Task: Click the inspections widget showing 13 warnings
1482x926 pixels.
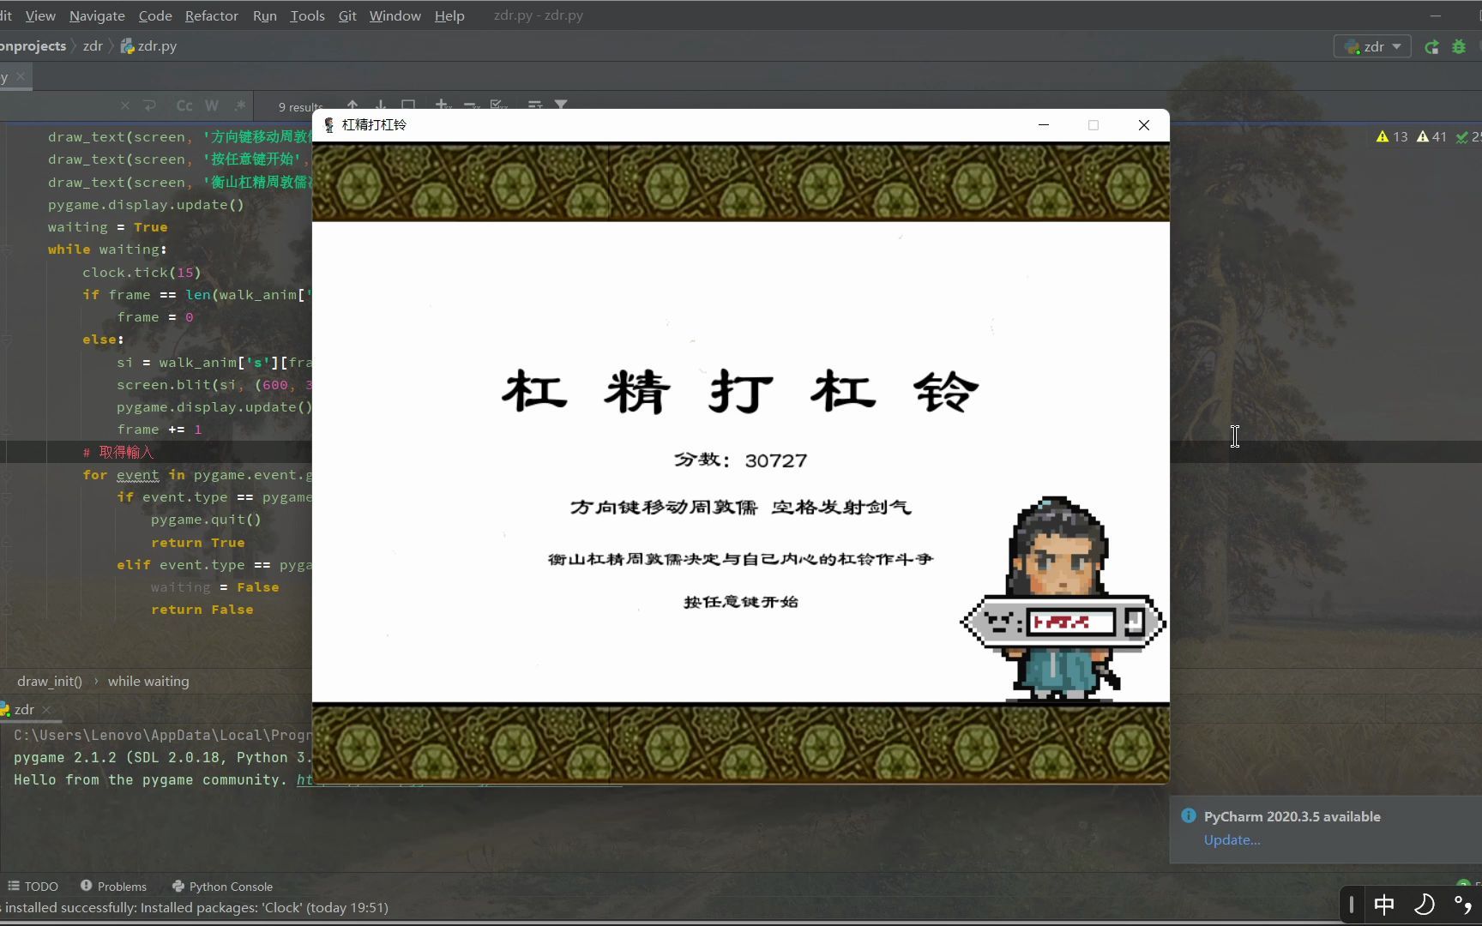Action: pos(1392,136)
